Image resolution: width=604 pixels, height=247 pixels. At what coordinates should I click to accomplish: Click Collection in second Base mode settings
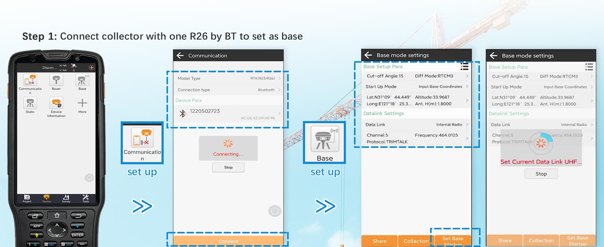(x=541, y=241)
